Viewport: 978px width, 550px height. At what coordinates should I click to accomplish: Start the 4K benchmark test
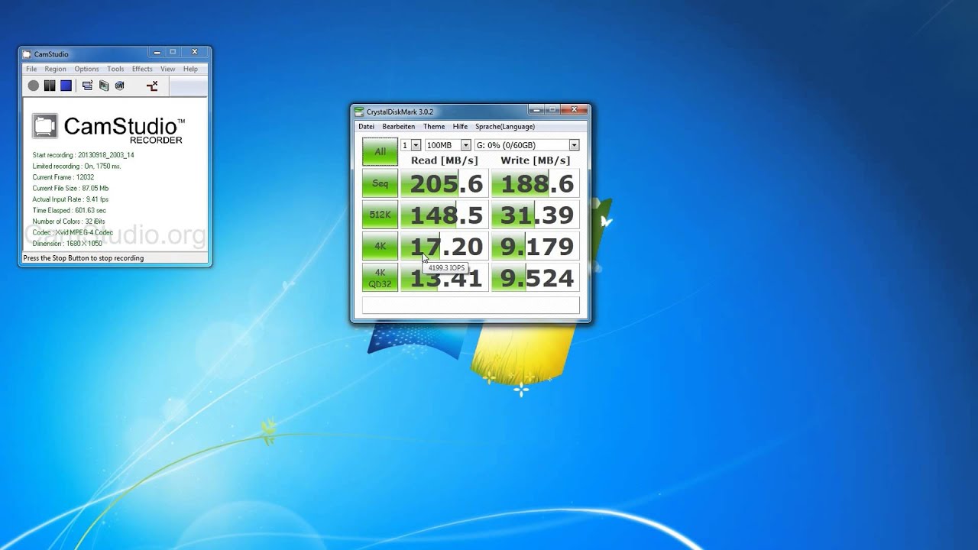pos(380,246)
